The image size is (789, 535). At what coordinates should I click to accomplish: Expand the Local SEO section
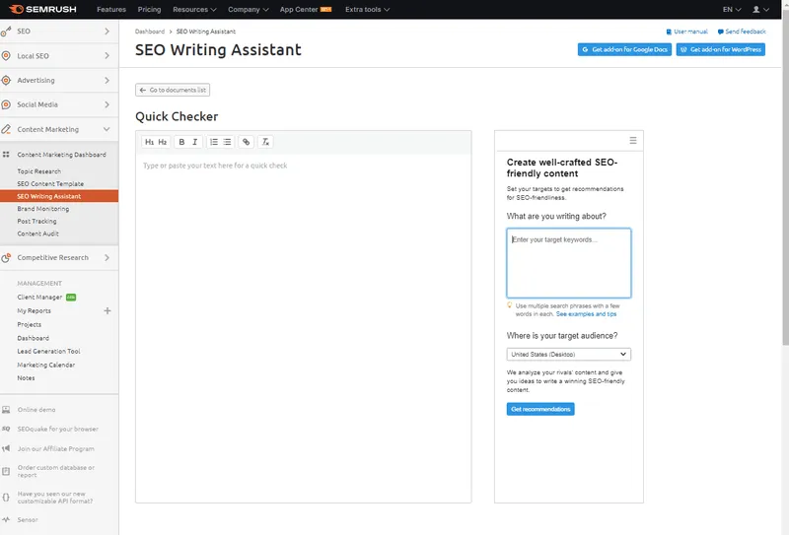[x=107, y=56]
